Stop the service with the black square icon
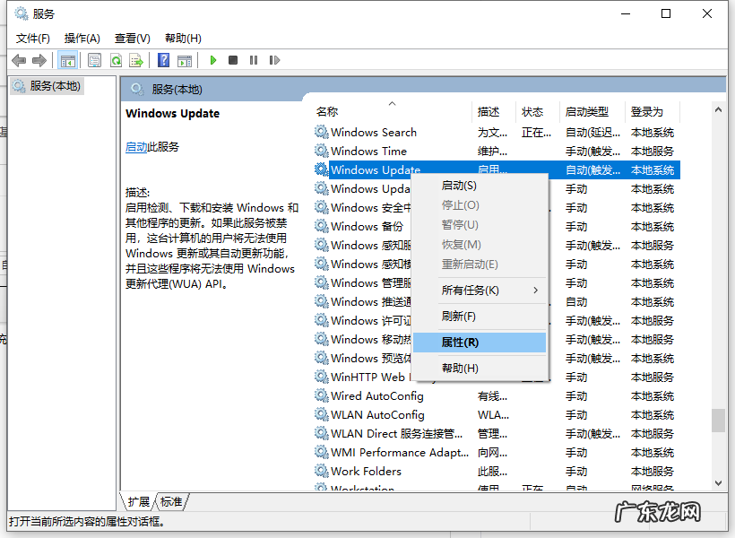 click(x=233, y=59)
